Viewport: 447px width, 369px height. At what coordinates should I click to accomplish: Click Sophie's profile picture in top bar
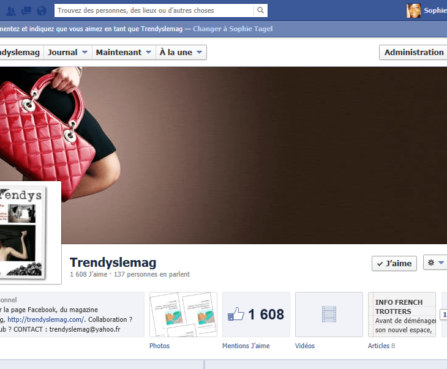pyautogui.click(x=414, y=10)
